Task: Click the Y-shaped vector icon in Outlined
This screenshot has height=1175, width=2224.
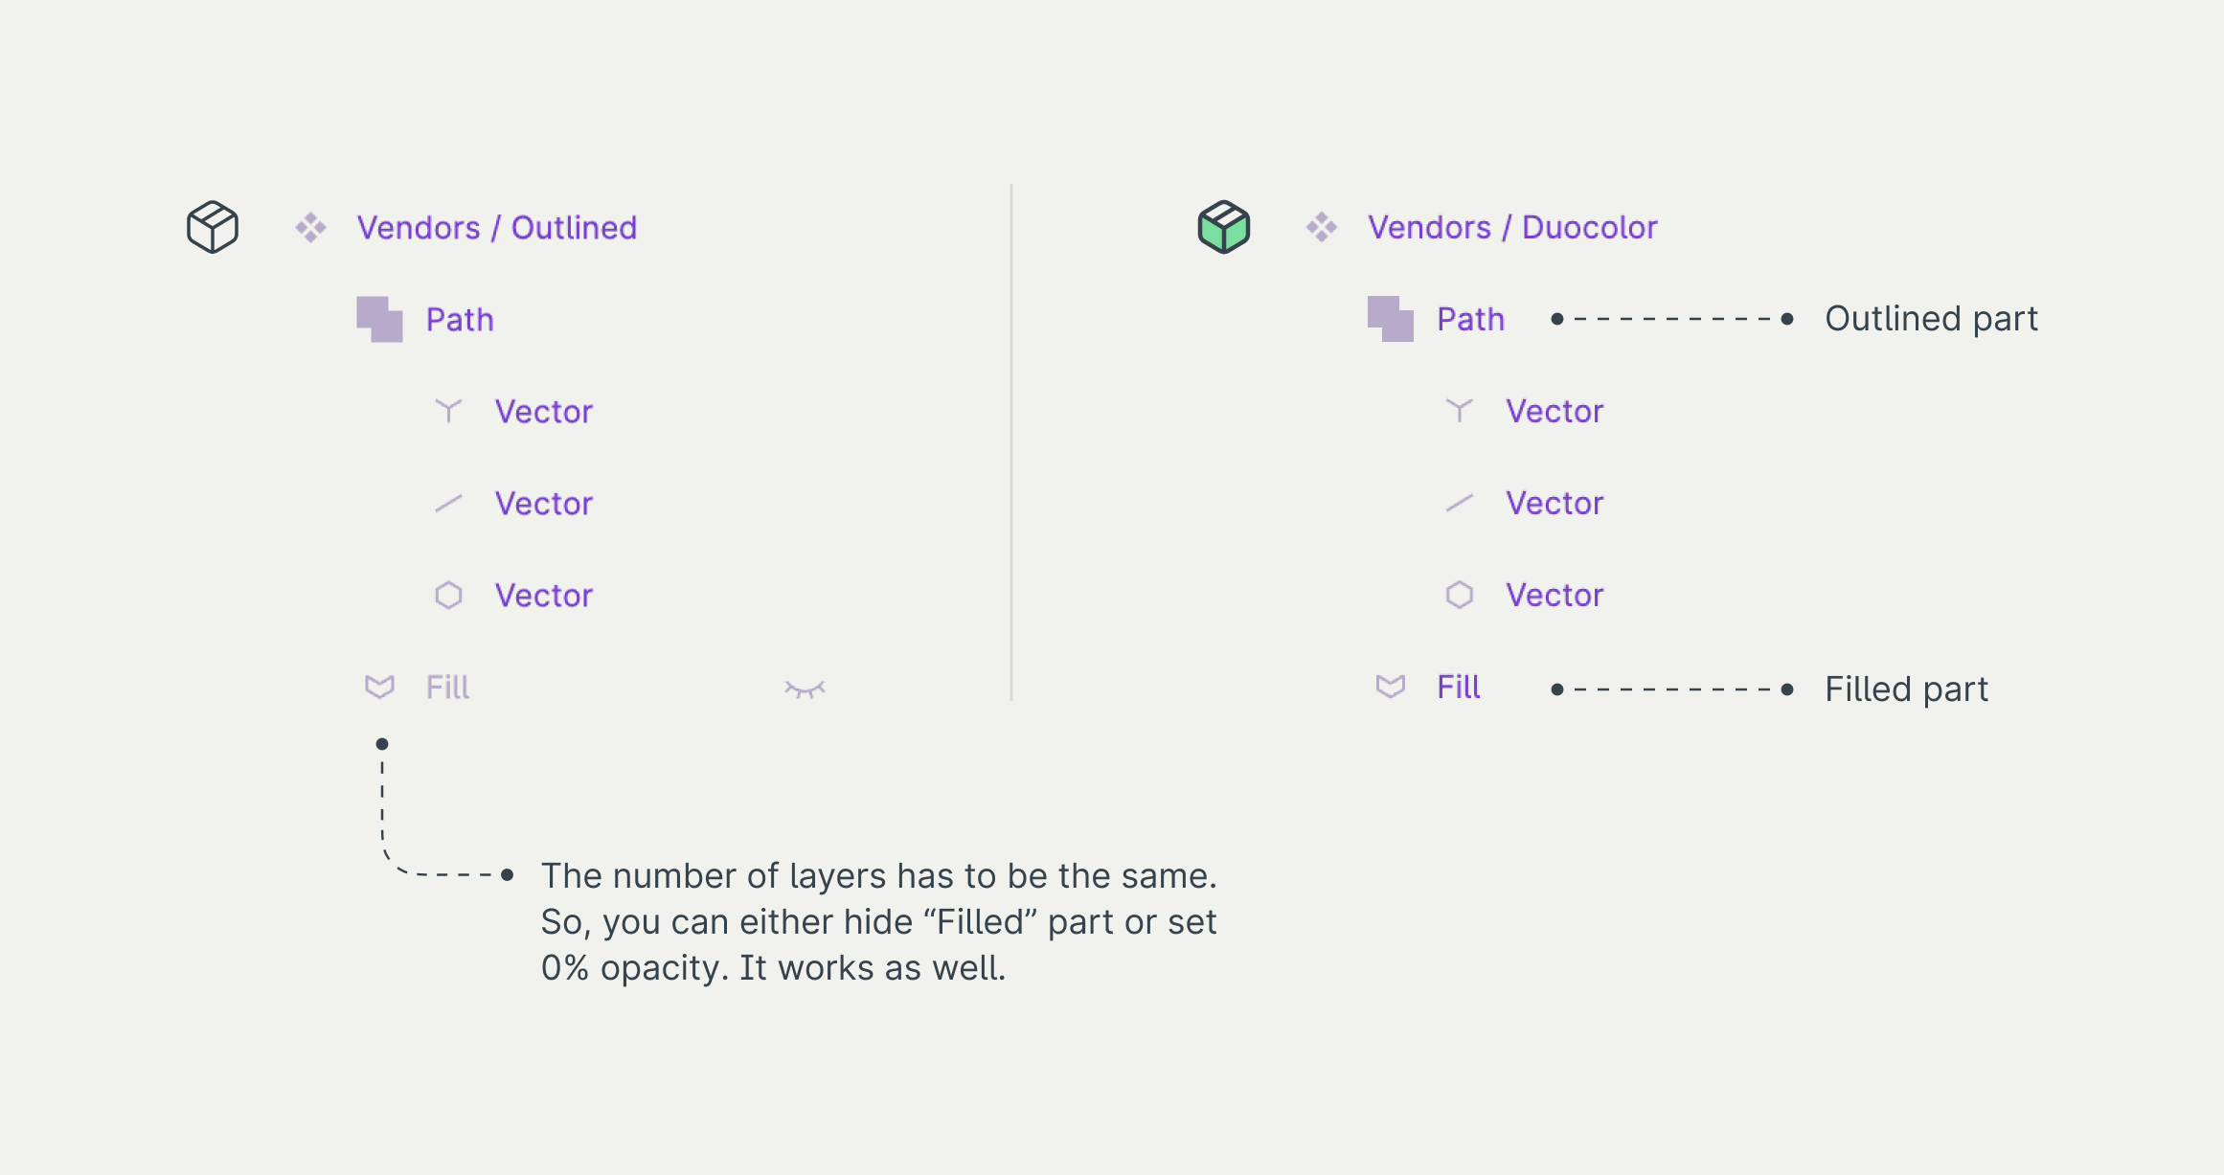Action: [x=448, y=411]
